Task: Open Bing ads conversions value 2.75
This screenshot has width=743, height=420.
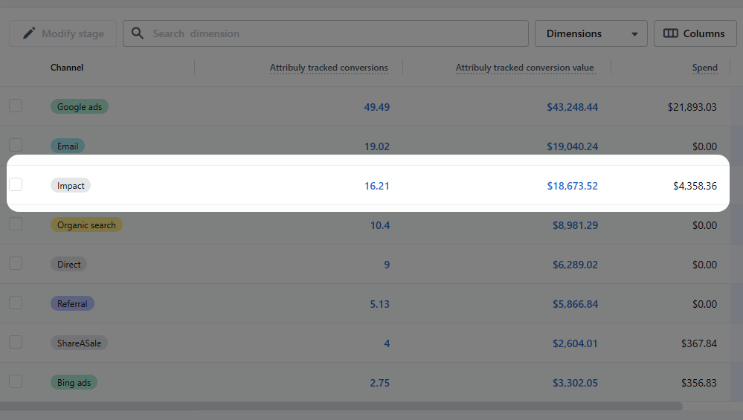Action: click(x=379, y=383)
